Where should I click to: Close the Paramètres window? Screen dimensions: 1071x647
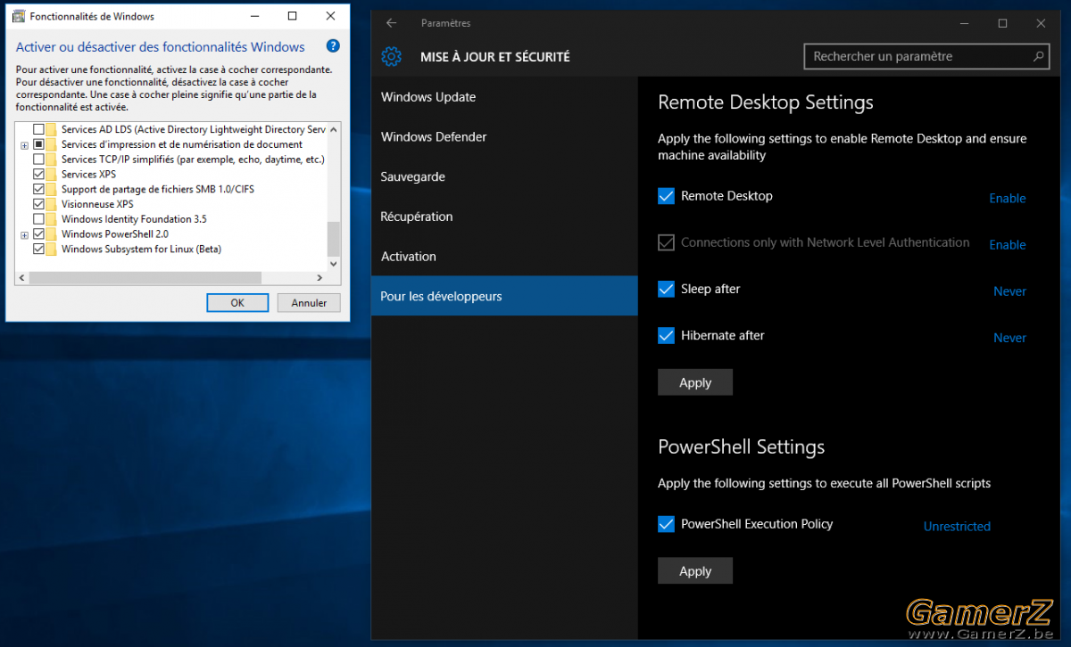(x=1042, y=23)
